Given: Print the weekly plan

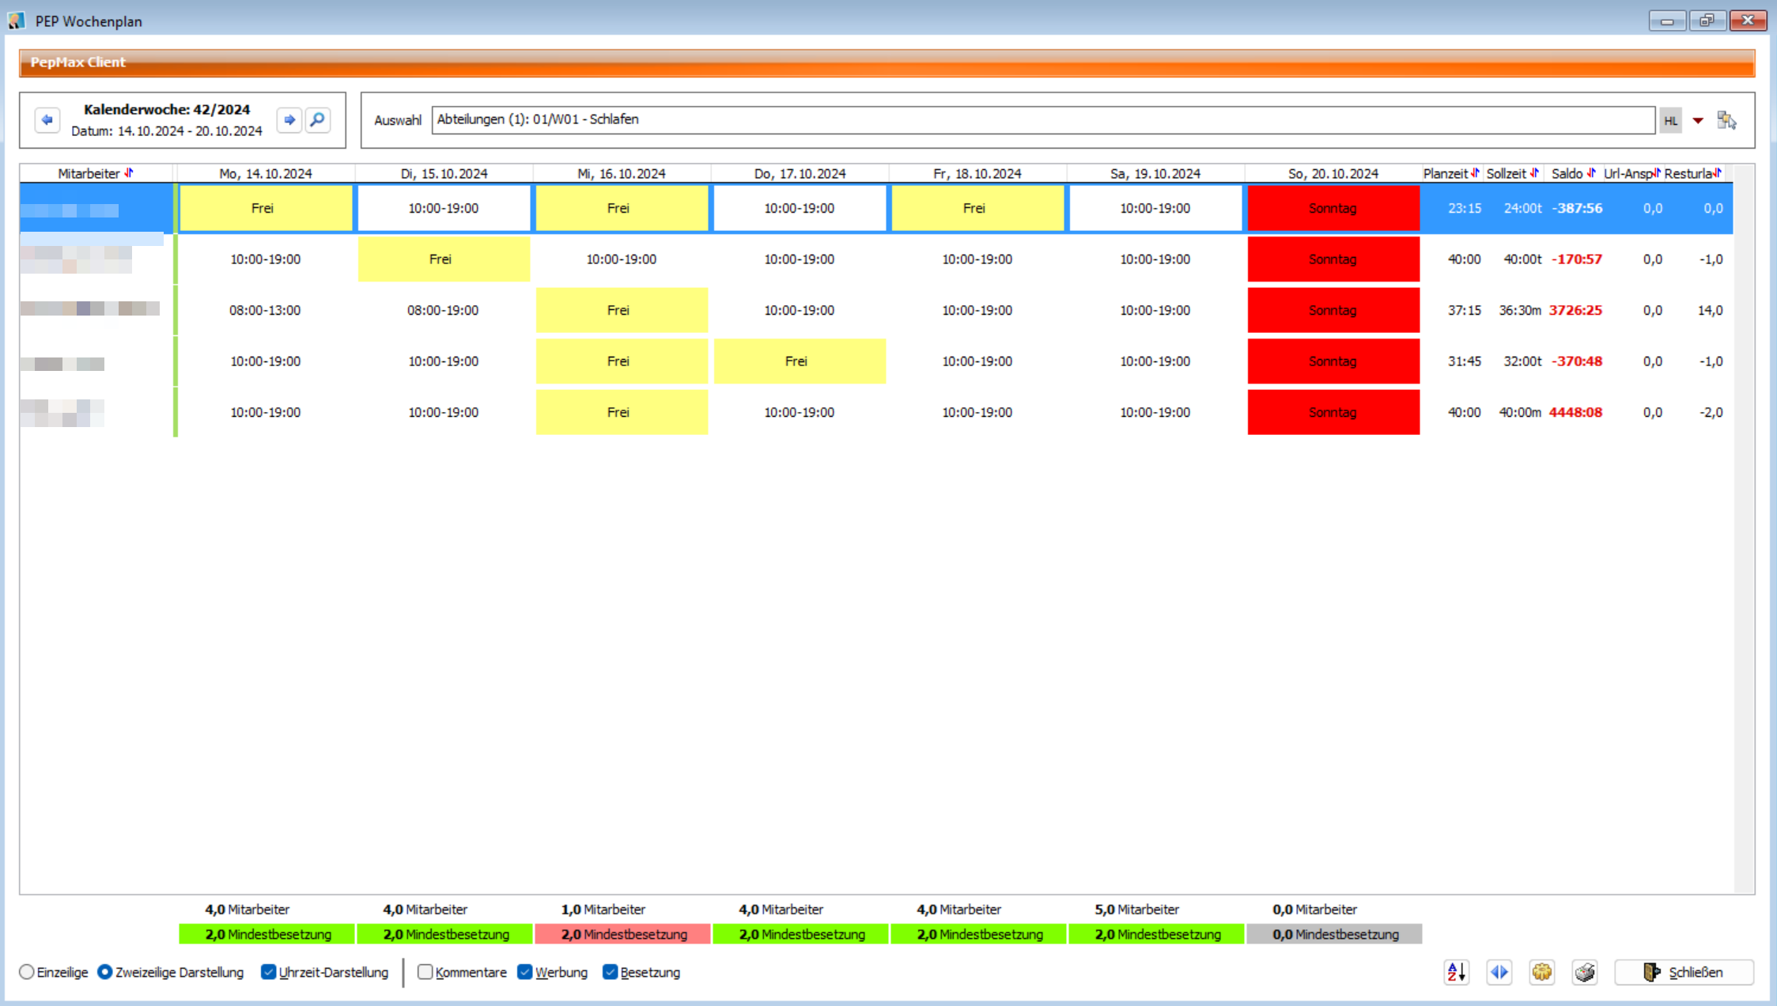Looking at the screenshot, I should (1584, 972).
